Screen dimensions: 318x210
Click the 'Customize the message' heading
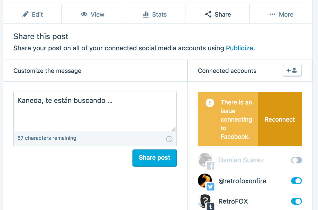tap(47, 71)
